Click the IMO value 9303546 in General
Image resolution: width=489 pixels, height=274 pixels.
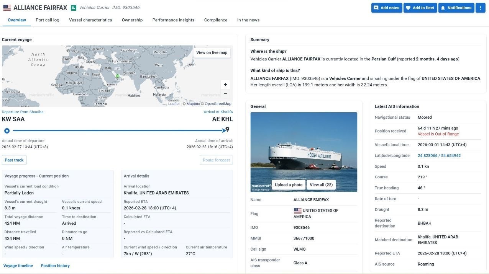[x=302, y=228]
